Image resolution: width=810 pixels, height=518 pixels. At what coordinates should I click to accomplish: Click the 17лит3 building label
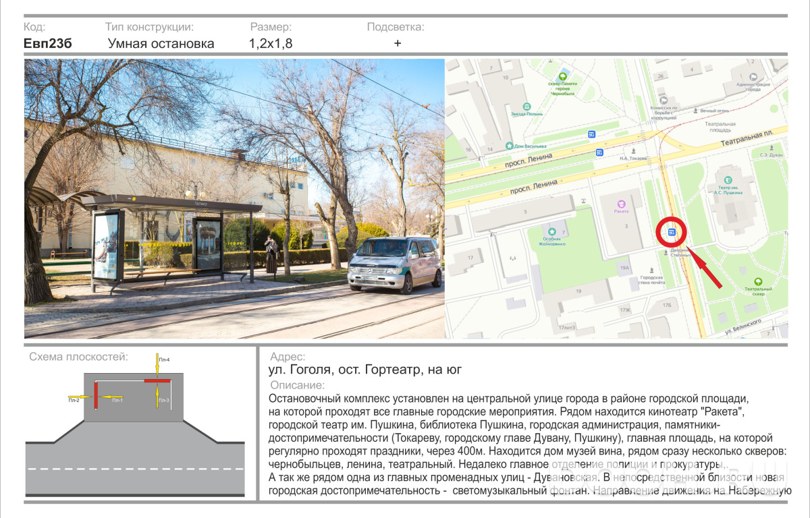tap(566, 327)
